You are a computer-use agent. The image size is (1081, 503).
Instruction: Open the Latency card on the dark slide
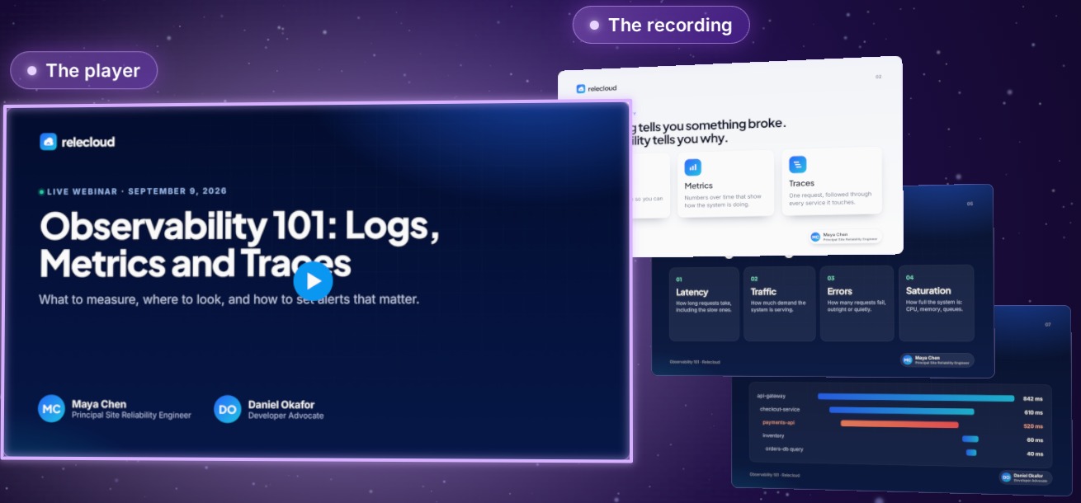tap(704, 303)
